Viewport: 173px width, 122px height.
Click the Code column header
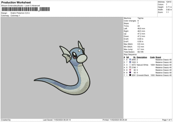pos(152,57)
